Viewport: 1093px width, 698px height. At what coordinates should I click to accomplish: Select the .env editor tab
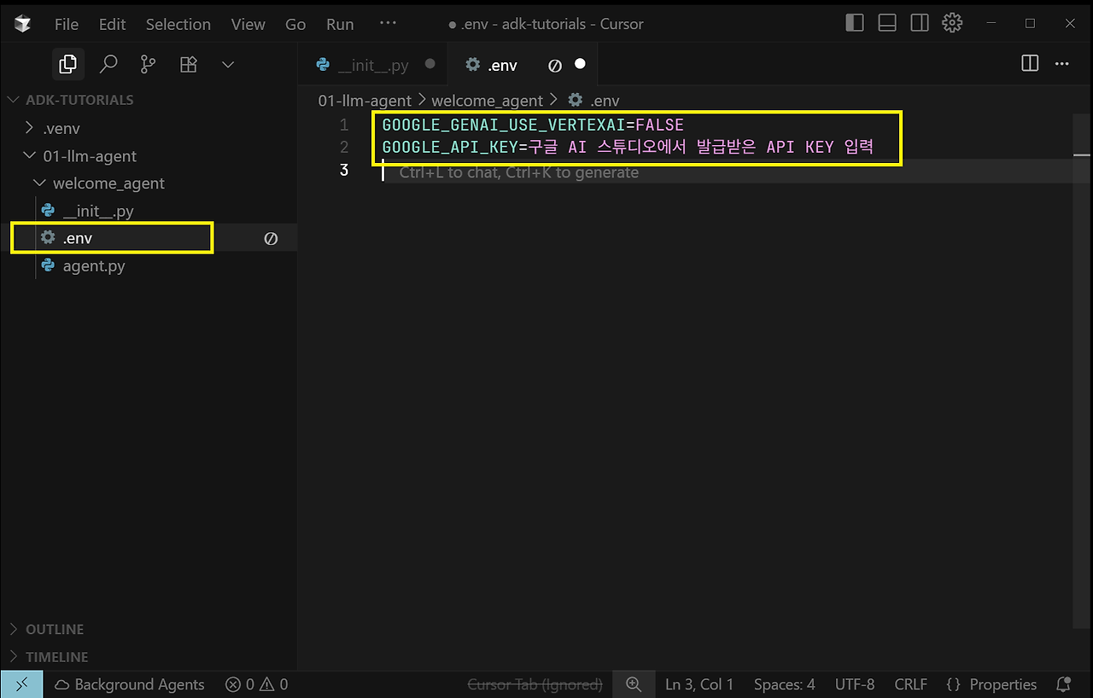click(523, 65)
